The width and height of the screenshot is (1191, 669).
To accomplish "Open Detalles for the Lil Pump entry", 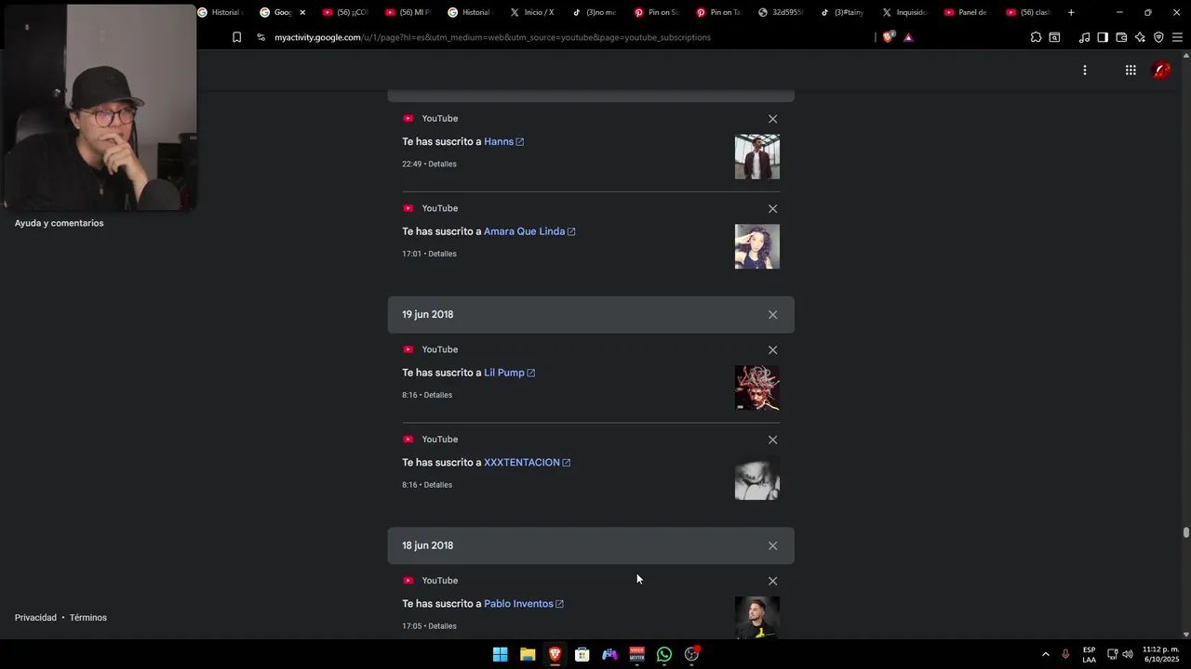I will click(x=438, y=395).
